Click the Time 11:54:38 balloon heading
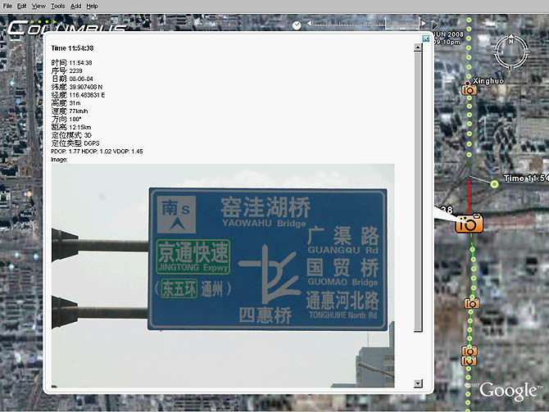Image resolution: width=549 pixels, height=412 pixels. click(72, 48)
